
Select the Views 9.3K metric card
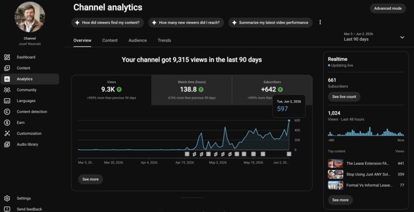coord(112,90)
